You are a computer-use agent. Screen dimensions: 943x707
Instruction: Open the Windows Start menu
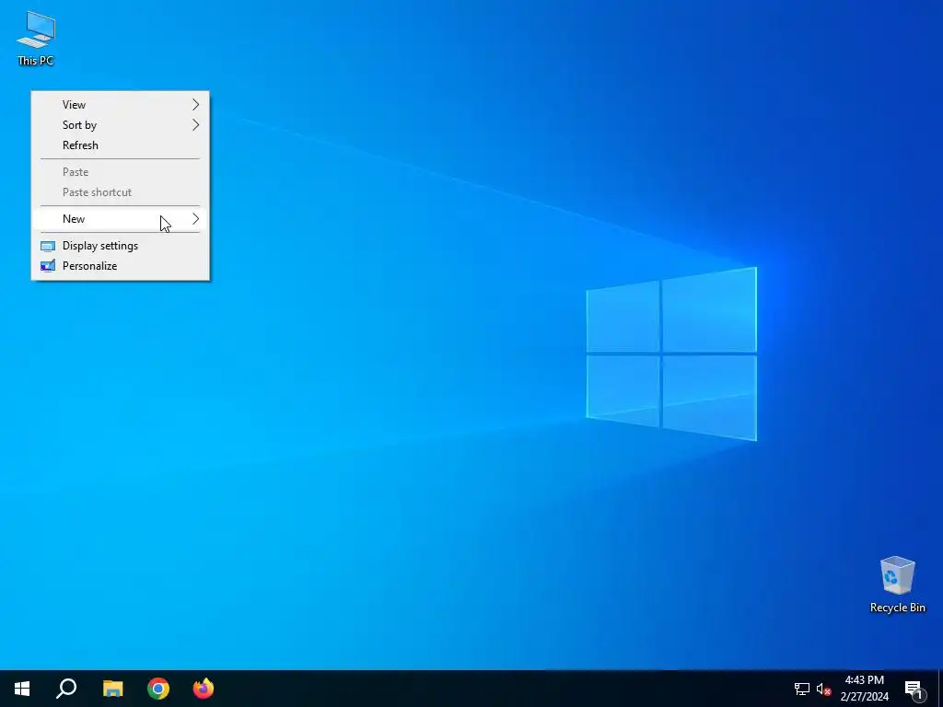[x=22, y=689]
